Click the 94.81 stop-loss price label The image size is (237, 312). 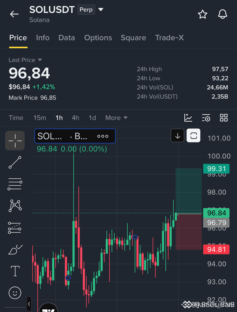[x=216, y=249]
